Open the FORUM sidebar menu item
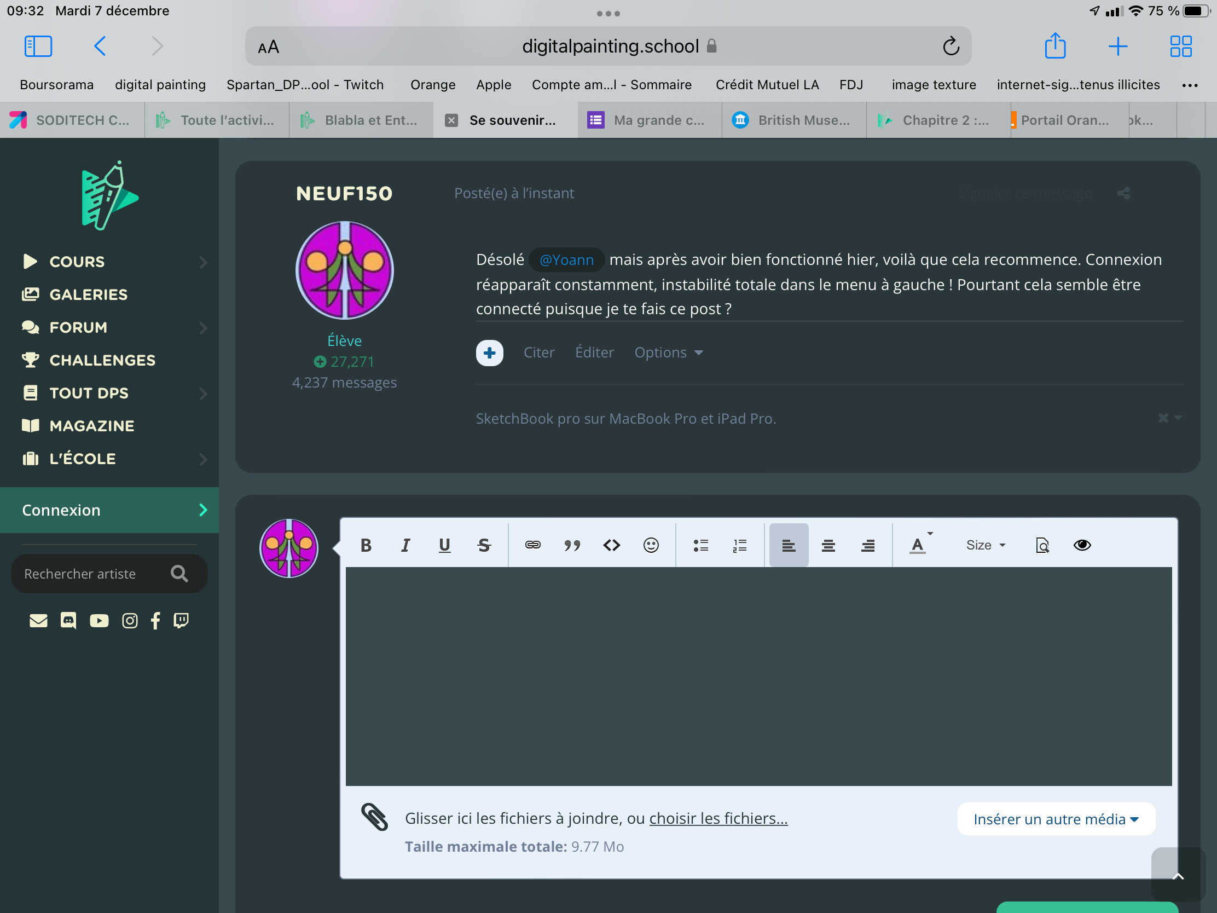This screenshot has height=913, width=1217. pyautogui.click(x=78, y=327)
